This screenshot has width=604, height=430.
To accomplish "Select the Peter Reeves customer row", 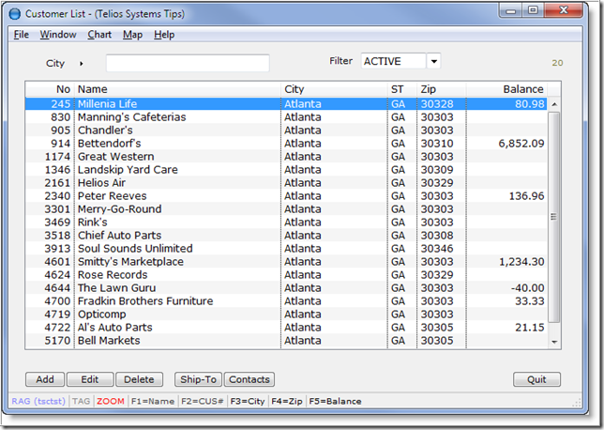I will click(113, 196).
